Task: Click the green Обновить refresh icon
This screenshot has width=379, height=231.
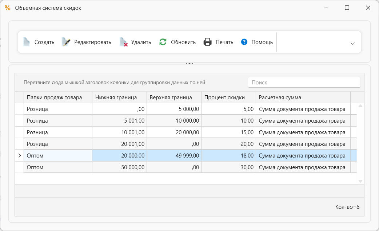Action: [163, 42]
